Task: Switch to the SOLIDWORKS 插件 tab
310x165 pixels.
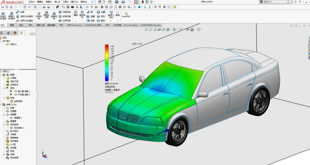Action: (93, 25)
